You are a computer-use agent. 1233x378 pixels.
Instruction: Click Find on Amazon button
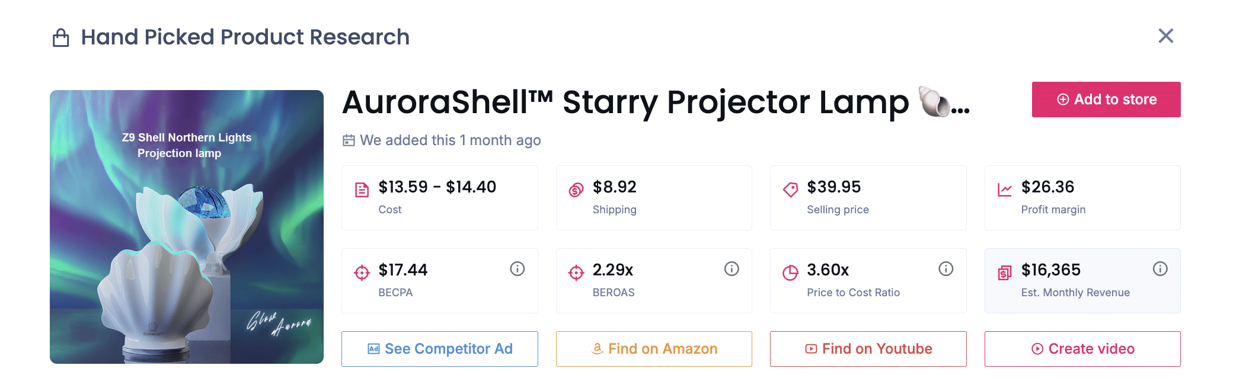[x=654, y=349]
